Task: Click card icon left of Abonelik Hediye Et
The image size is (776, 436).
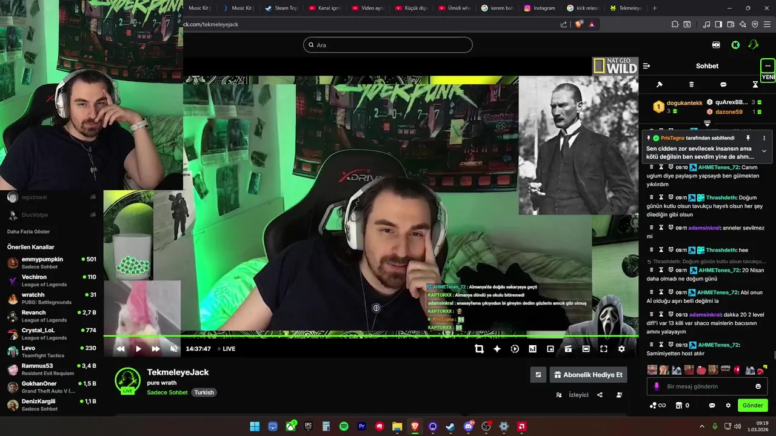Action: pos(538,375)
